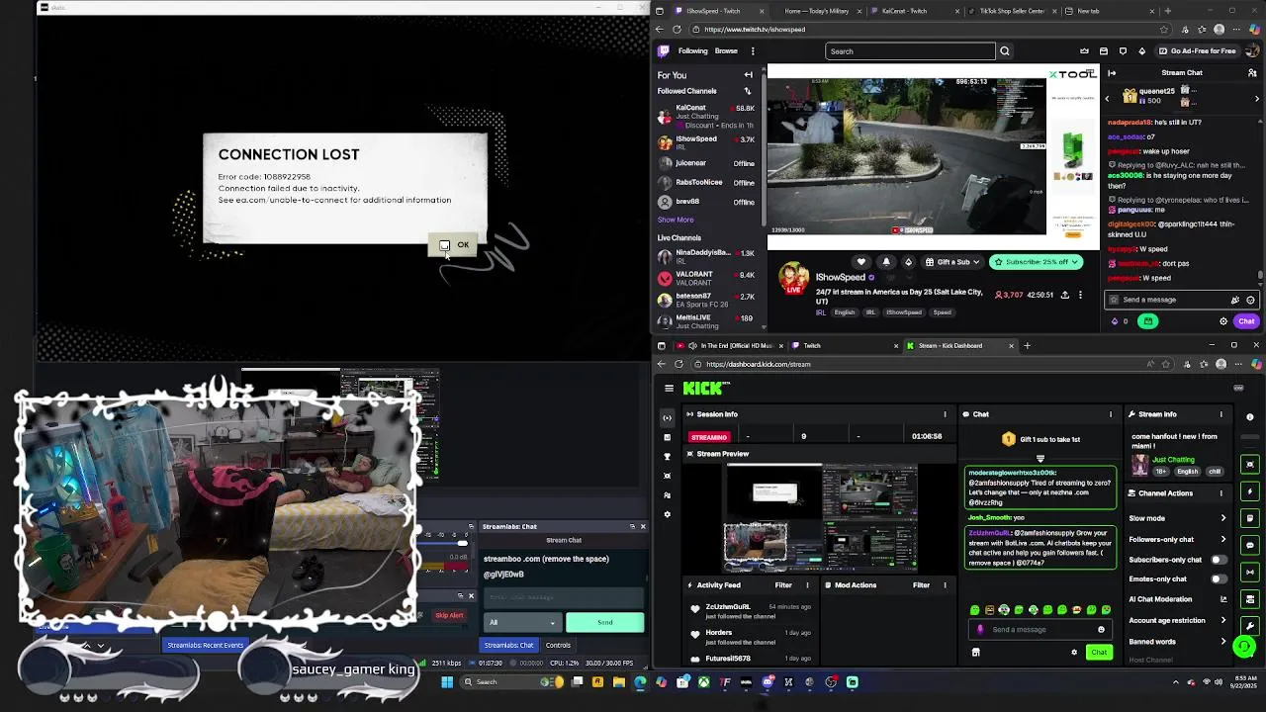The image size is (1266, 712).
Task: Click Show More under followed channels
Action: 676,220
